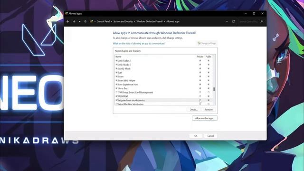The width and height of the screenshot is (304, 171).
Task: Enable the Private checkbox for TPM Virtual Smart Card Management
Action: (200, 92)
